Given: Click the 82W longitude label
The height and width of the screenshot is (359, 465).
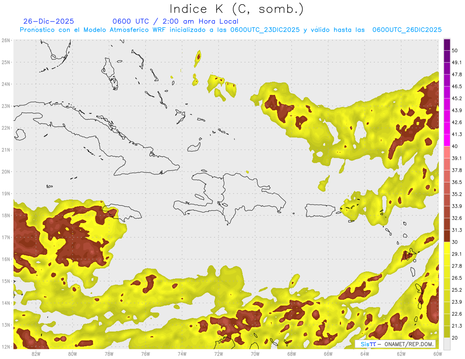Looking at the screenshot, I should pyautogui.click(x=36, y=354).
